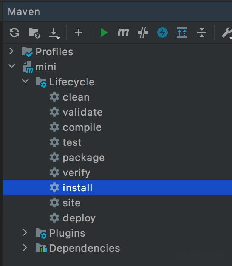The height and width of the screenshot is (266, 232).
Task: Click the Maven panel title
Action: pos(24,12)
